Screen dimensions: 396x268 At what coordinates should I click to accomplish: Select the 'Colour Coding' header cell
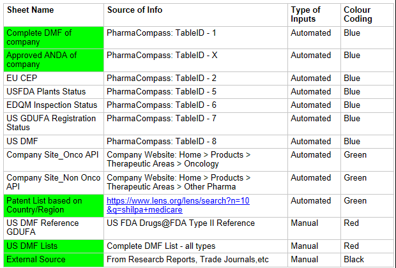[x=367, y=15]
